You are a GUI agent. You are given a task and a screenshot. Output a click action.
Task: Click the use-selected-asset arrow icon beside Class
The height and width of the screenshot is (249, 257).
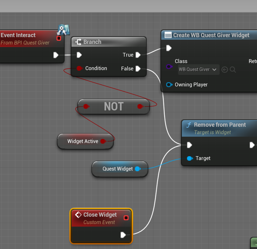click(225, 69)
